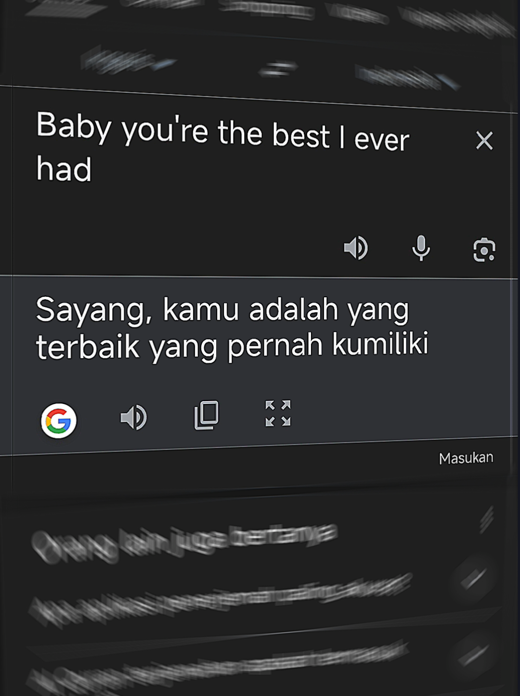Click into the 'Baby you're the best' text
520x696 pixels.
(x=222, y=146)
